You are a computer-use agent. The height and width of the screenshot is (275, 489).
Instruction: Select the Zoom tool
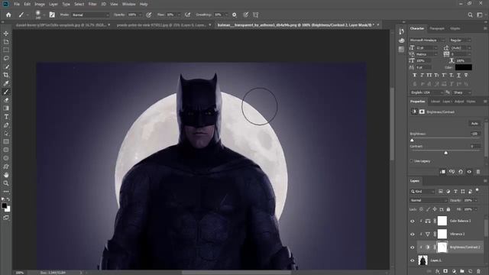[x=6, y=183]
